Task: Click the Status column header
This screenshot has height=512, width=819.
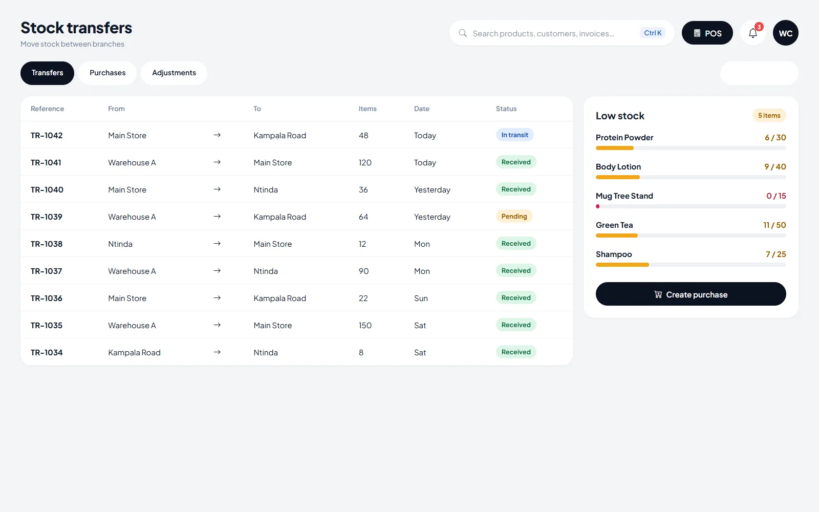Action: [x=506, y=109]
